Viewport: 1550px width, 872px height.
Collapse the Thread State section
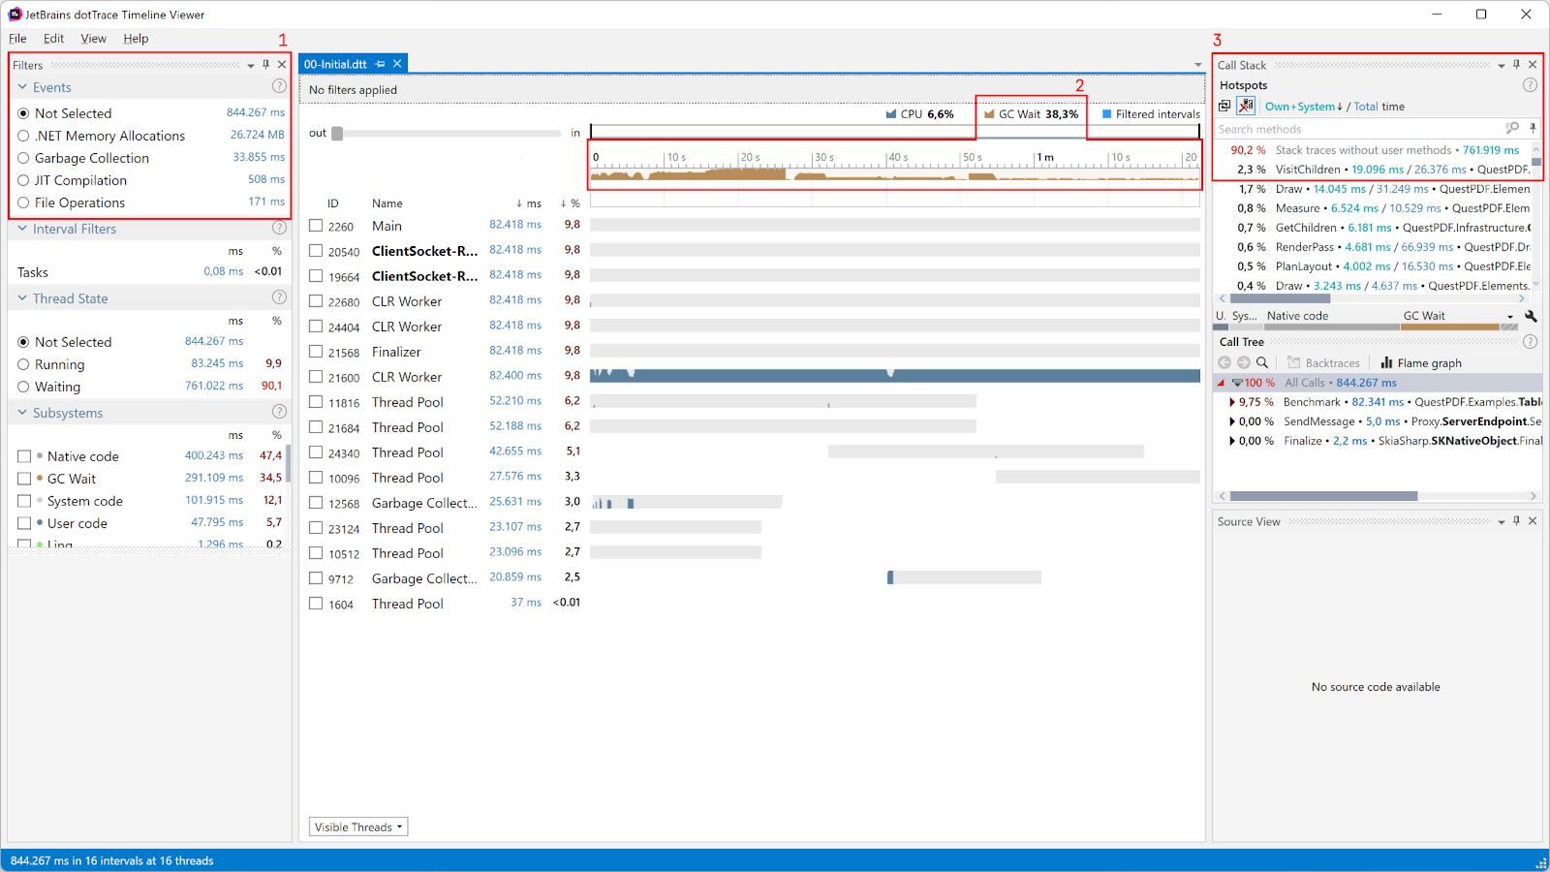pyautogui.click(x=22, y=298)
